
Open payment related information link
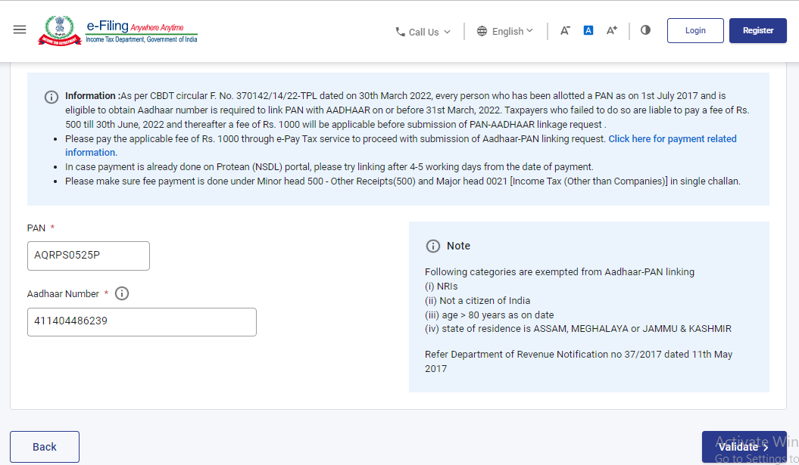pyautogui.click(x=672, y=139)
